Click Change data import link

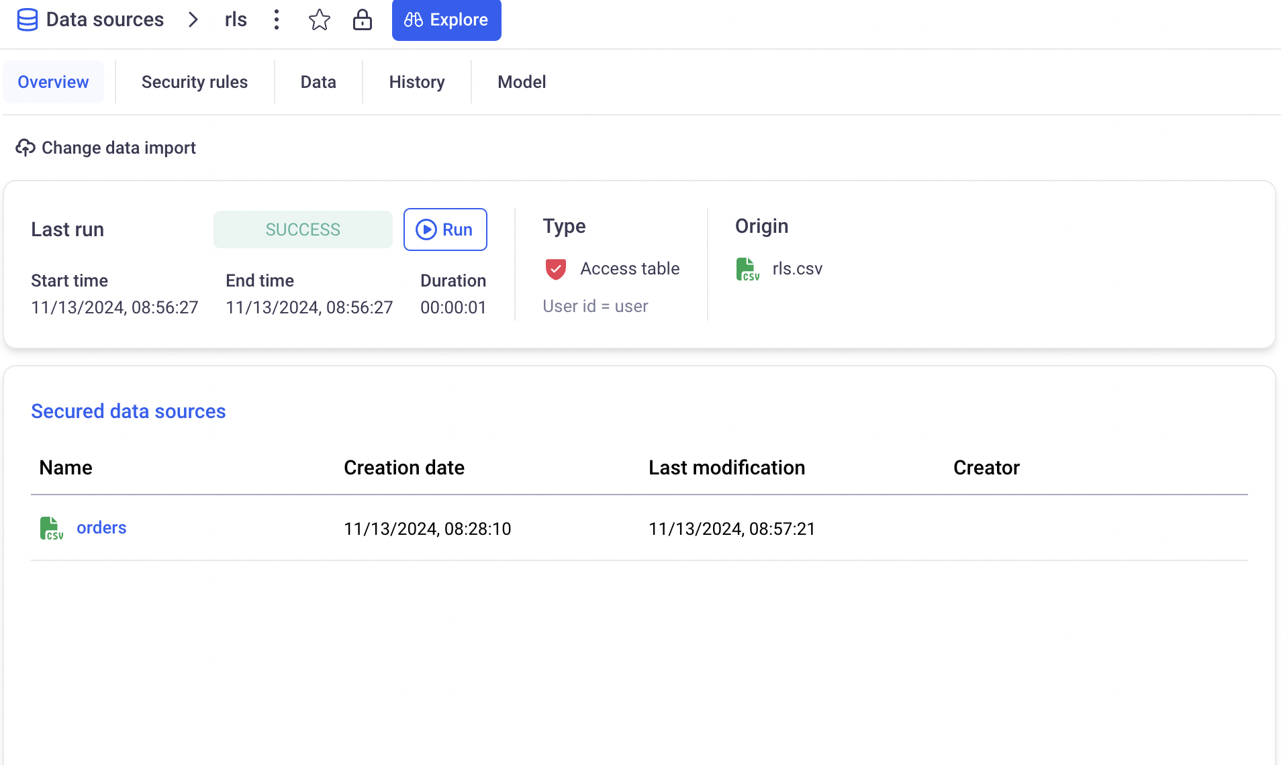pos(119,148)
